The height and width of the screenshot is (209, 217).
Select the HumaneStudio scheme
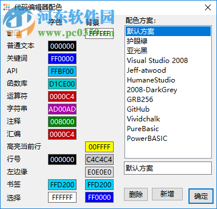tap(168, 80)
